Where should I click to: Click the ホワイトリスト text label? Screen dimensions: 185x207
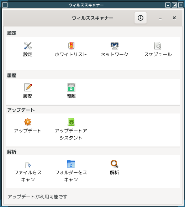[x=71, y=54]
